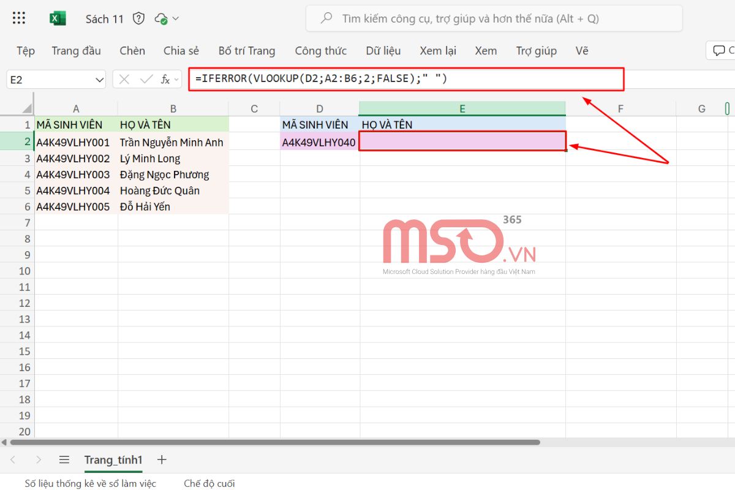Select cell A4K49VLHY005
The height and width of the screenshot is (490, 735).
pyautogui.click(x=76, y=206)
